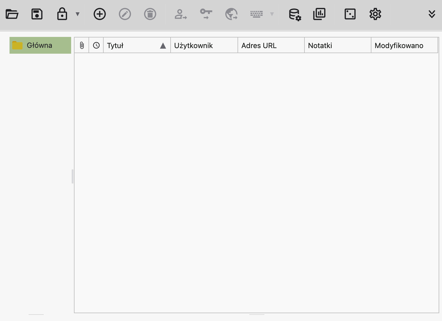Open application settings gear icon

tap(375, 14)
